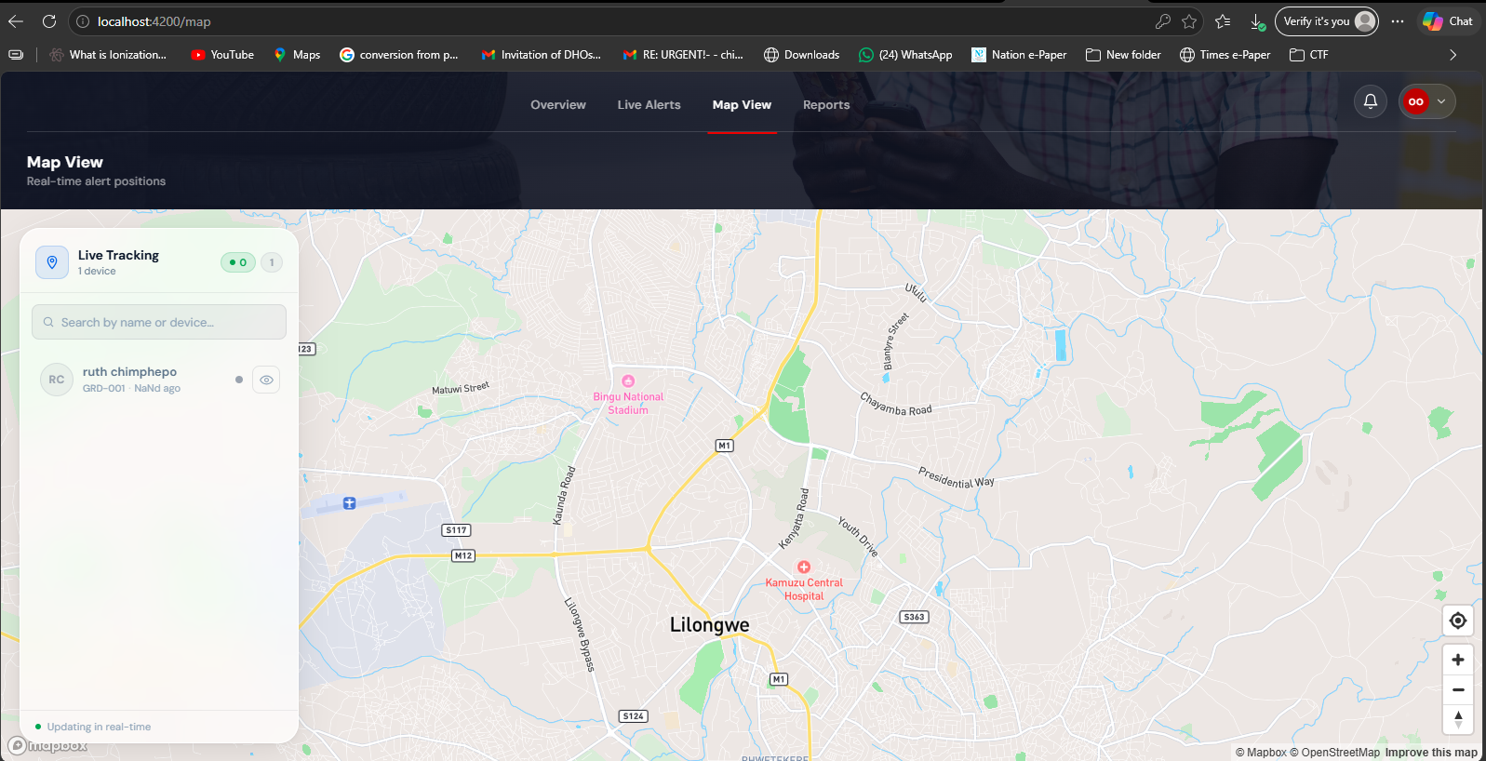Open the password key icon in address bar
1486x761 pixels.
pyautogui.click(x=1162, y=21)
